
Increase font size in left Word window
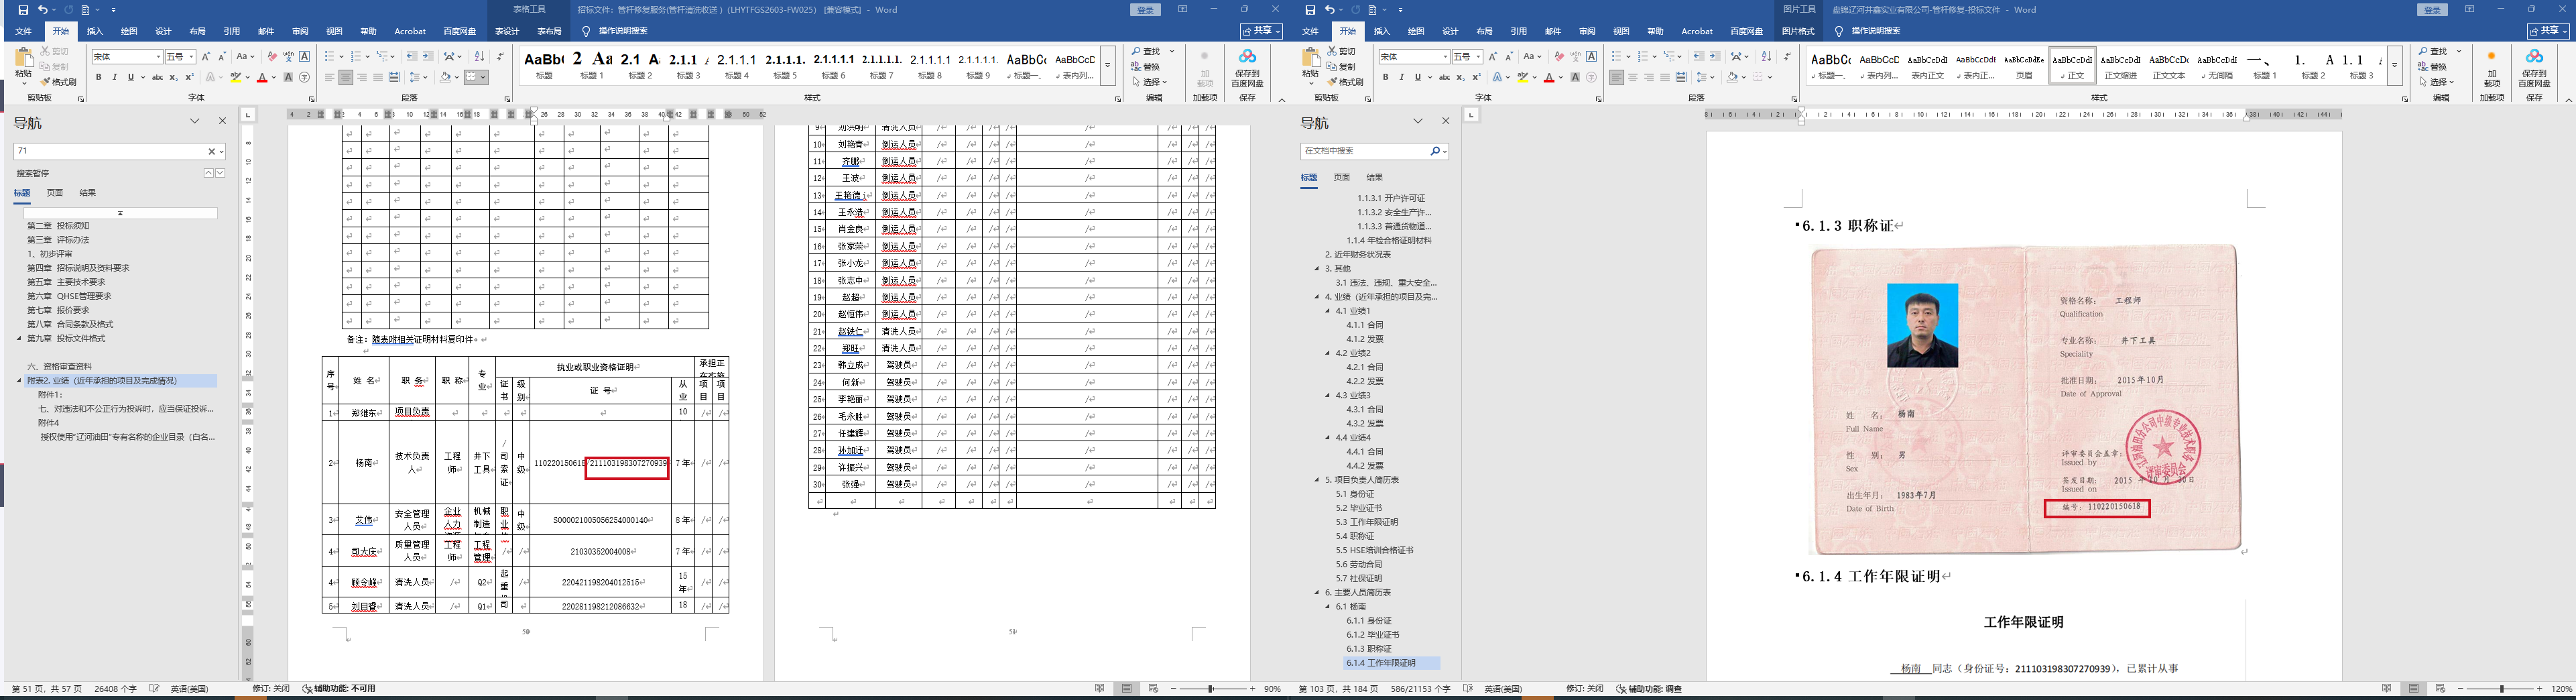tap(207, 57)
